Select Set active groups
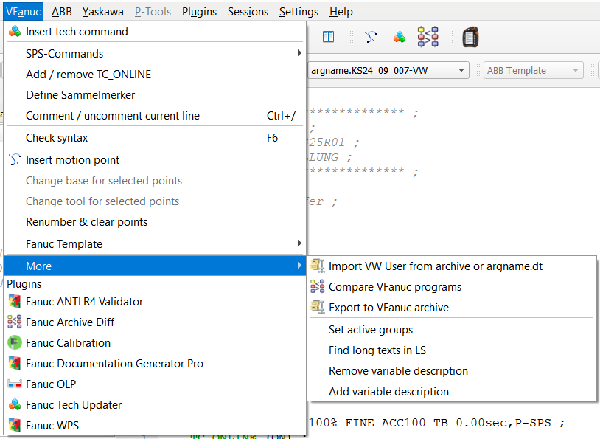The height and width of the screenshot is (439, 600). pos(452,330)
